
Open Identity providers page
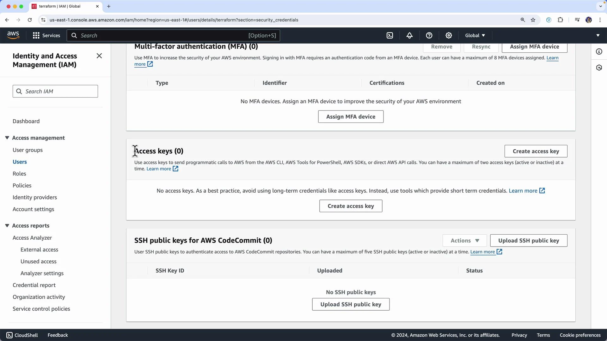35,197
